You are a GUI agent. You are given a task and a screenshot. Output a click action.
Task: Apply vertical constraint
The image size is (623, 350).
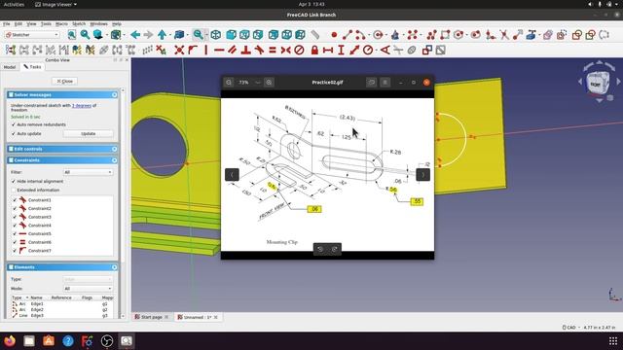205,51
